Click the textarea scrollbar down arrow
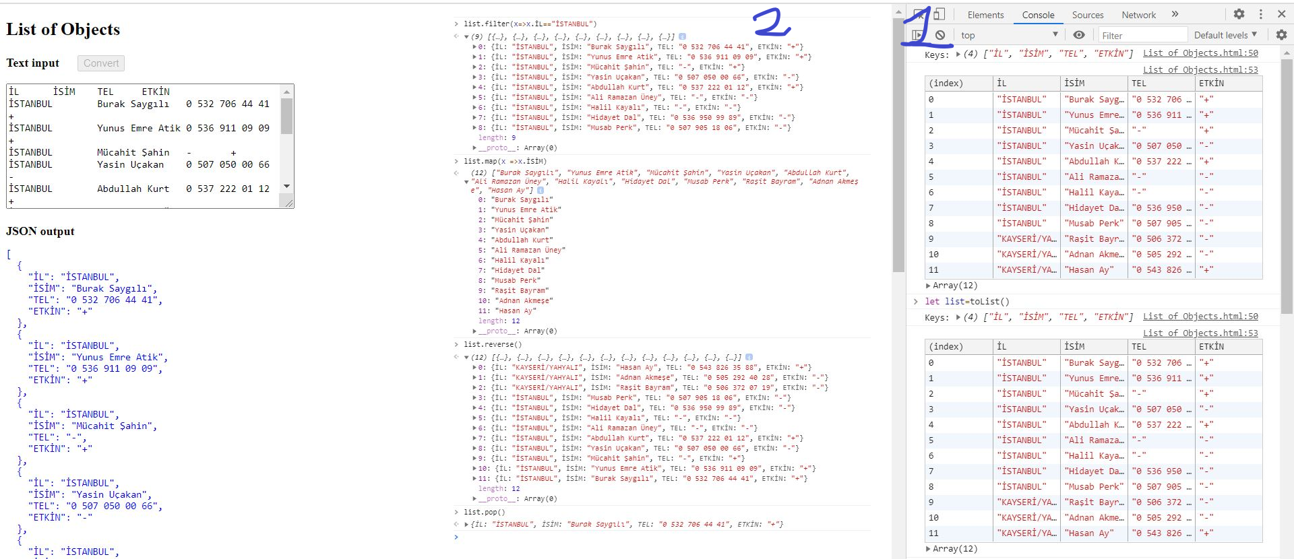Viewport: 1294px width, 559px height. [287, 187]
